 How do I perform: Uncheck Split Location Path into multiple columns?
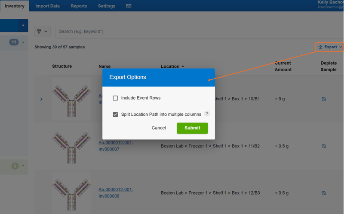coord(115,115)
